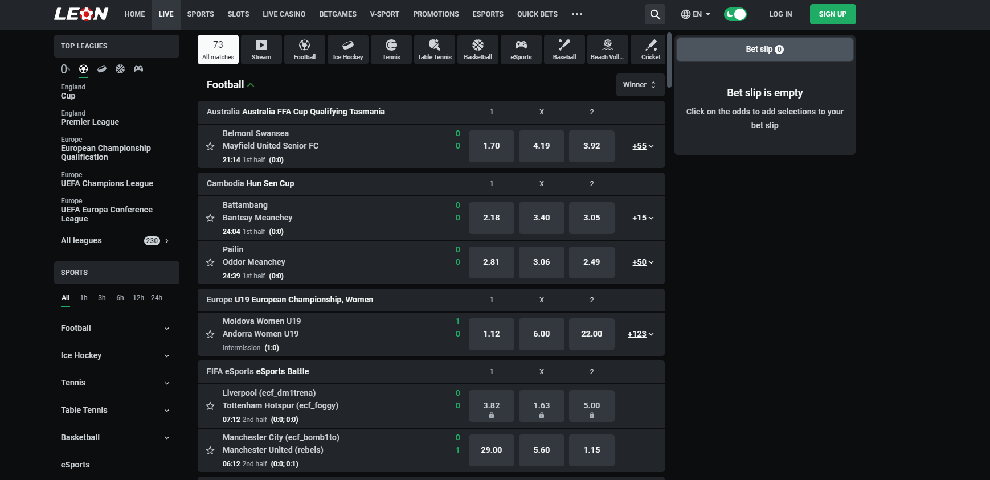990x480 pixels.
Task: Choose ice hockey icon in Top Leagues
Action: coord(102,69)
